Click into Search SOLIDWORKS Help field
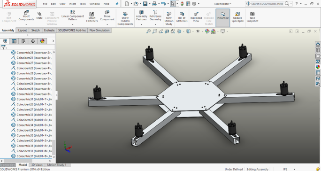 [267, 4]
